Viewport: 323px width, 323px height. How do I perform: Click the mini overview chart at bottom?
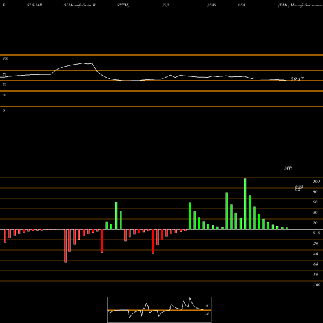tap(160, 309)
